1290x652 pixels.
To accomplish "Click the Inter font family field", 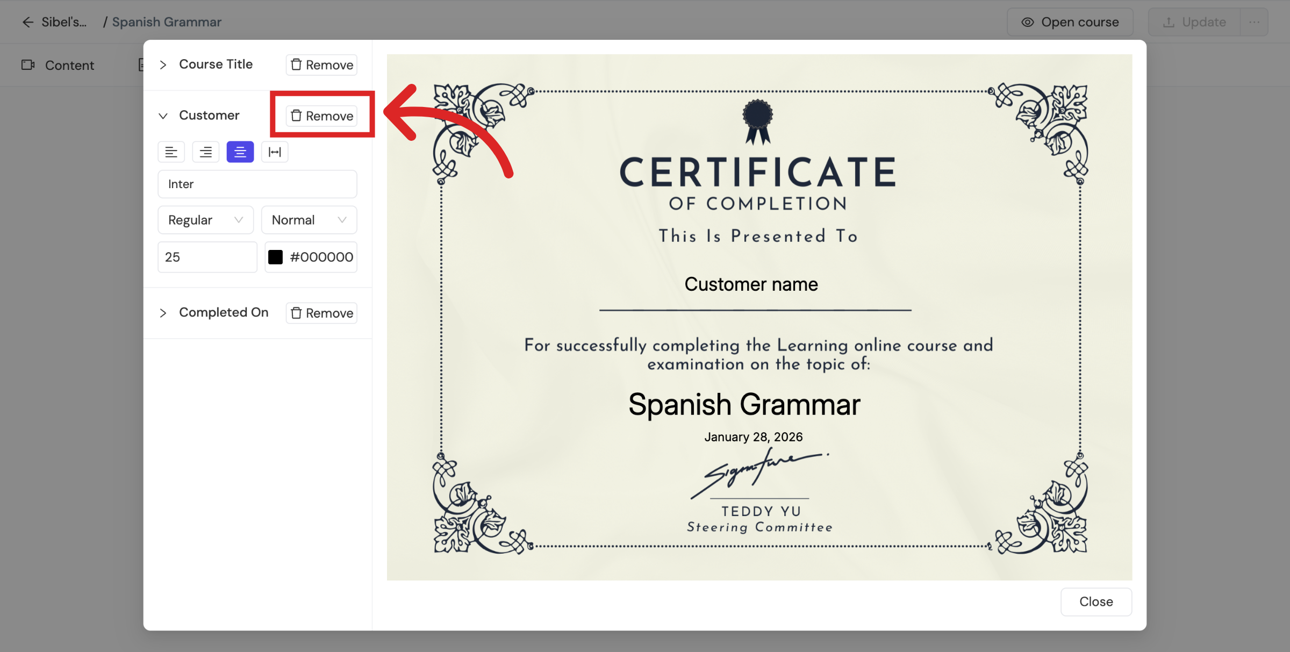I will (x=257, y=184).
